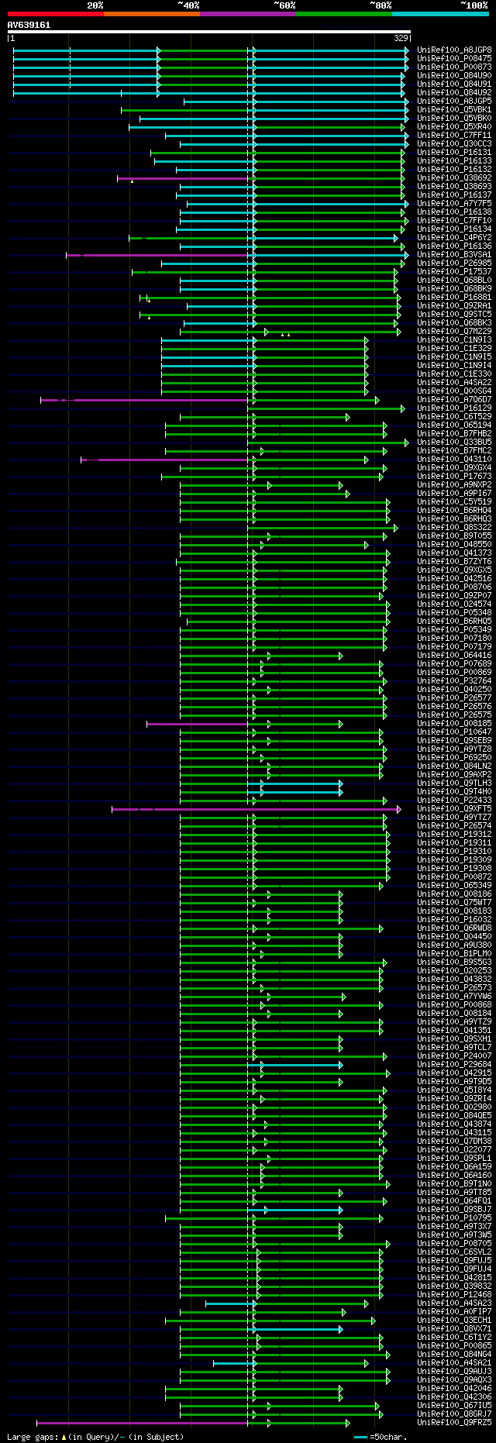Select the UniRef100_P00872 label

[x=454, y=876]
